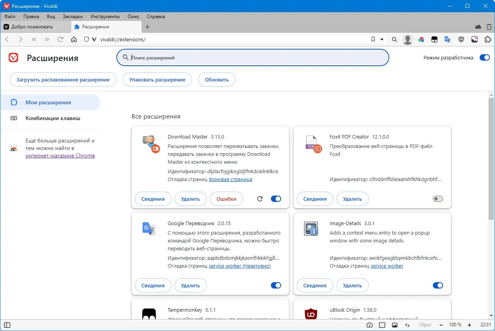This screenshot has height=331, width=495.
Task: Click the rewind history button
Action: point(34,39)
